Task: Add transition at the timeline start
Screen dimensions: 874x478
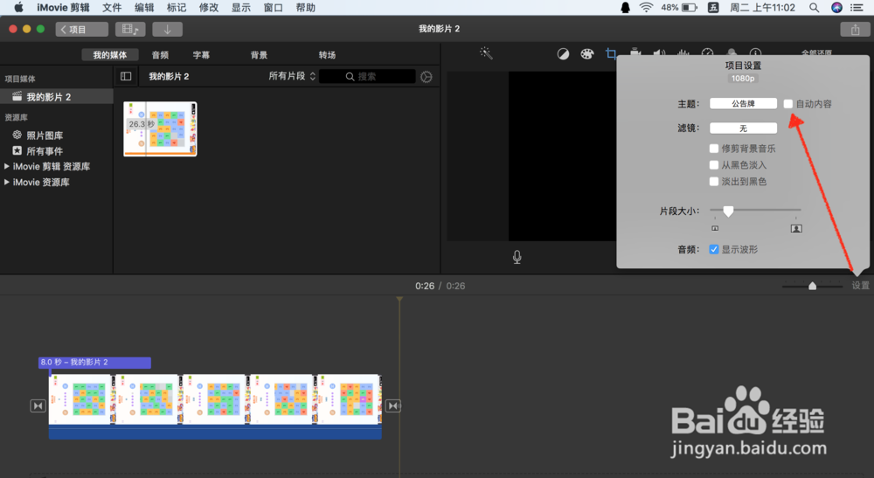Action: tap(38, 405)
